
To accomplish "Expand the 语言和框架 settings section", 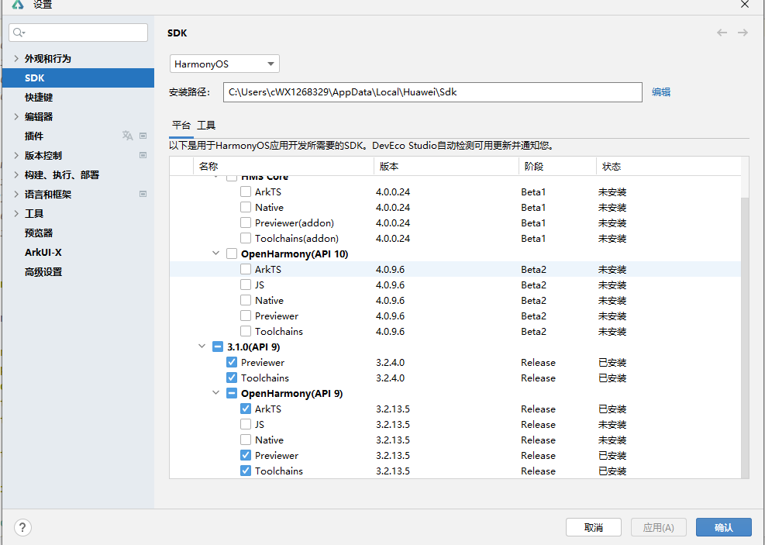I will coord(16,194).
